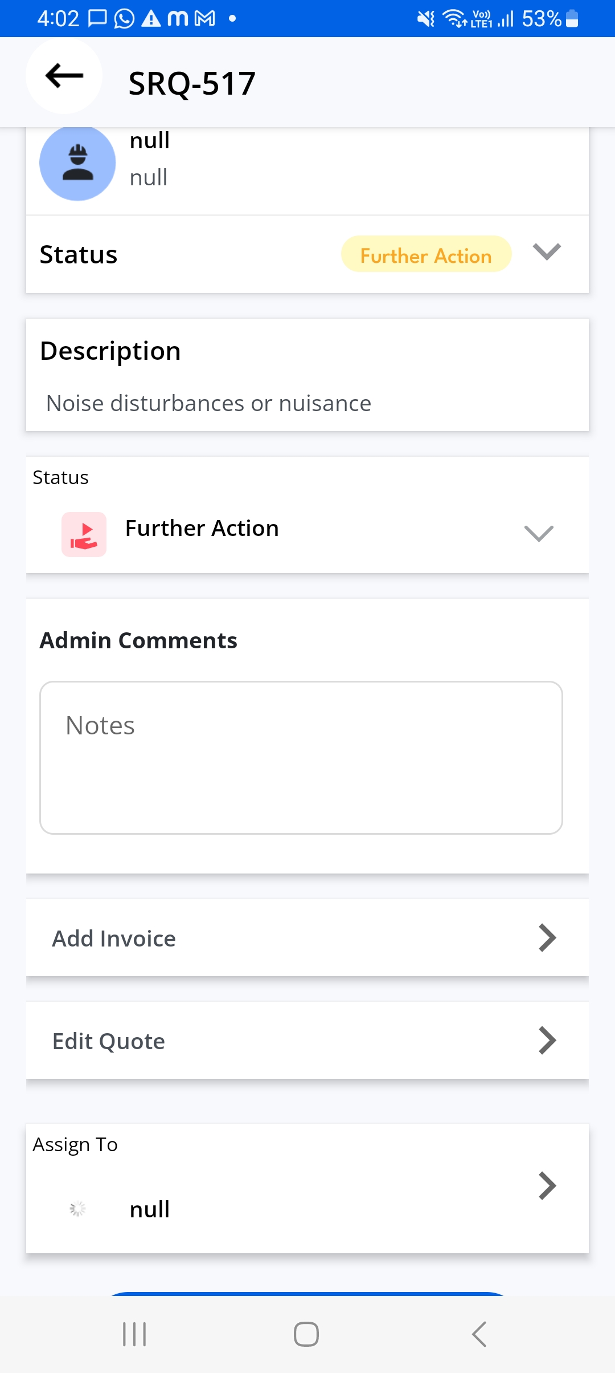Tap the WhatsApp notification icon
Screen dimensions: 615x1373
124,19
